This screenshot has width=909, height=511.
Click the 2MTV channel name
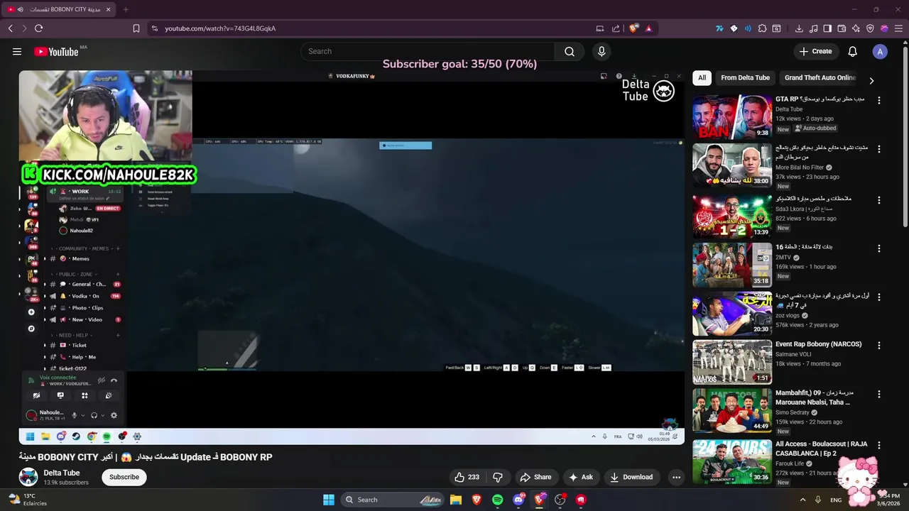tap(783, 257)
